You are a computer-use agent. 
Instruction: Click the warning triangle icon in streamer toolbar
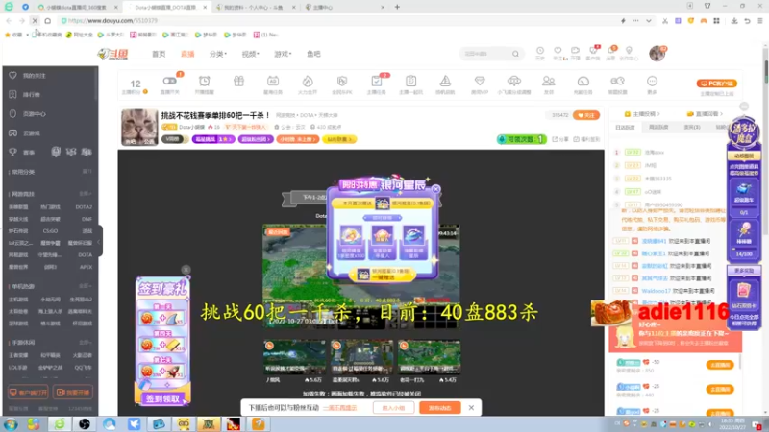coord(445,82)
